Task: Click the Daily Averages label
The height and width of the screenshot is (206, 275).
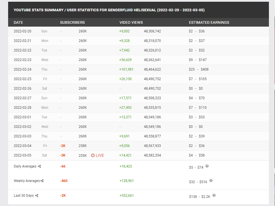Action: point(25,166)
